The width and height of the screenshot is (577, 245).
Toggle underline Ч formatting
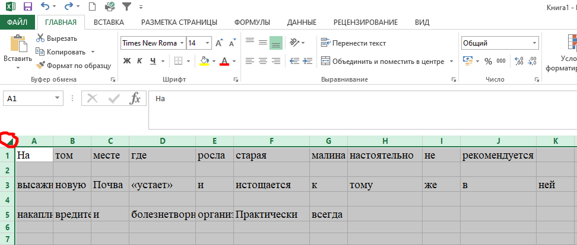coord(153,61)
